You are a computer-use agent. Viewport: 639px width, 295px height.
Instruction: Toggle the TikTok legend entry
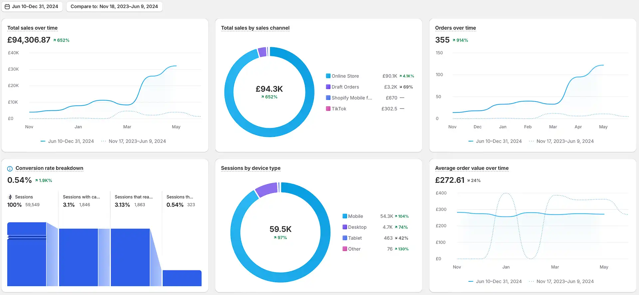tap(336, 109)
